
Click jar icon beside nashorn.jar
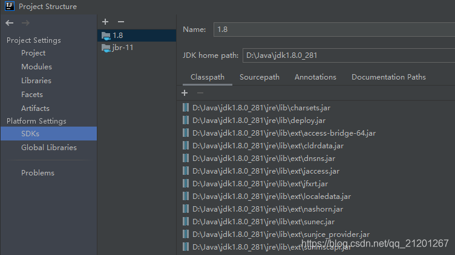coord(186,209)
